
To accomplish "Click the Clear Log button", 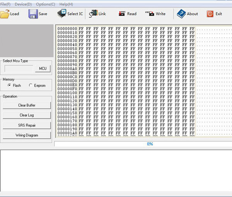I will tap(27, 115).
